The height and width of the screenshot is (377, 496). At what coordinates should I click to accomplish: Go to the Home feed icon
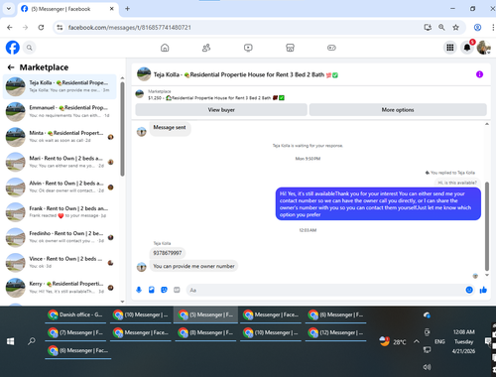pyautogui.click(x=165, y=48)
